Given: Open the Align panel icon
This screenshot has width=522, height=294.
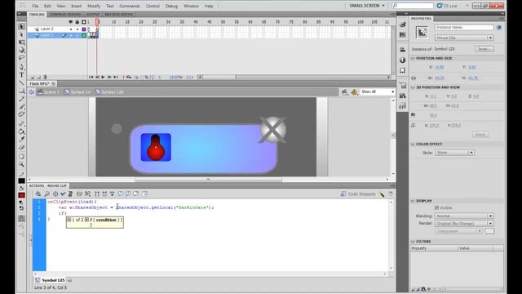Looking at the screenshot, I should (402, 50).
